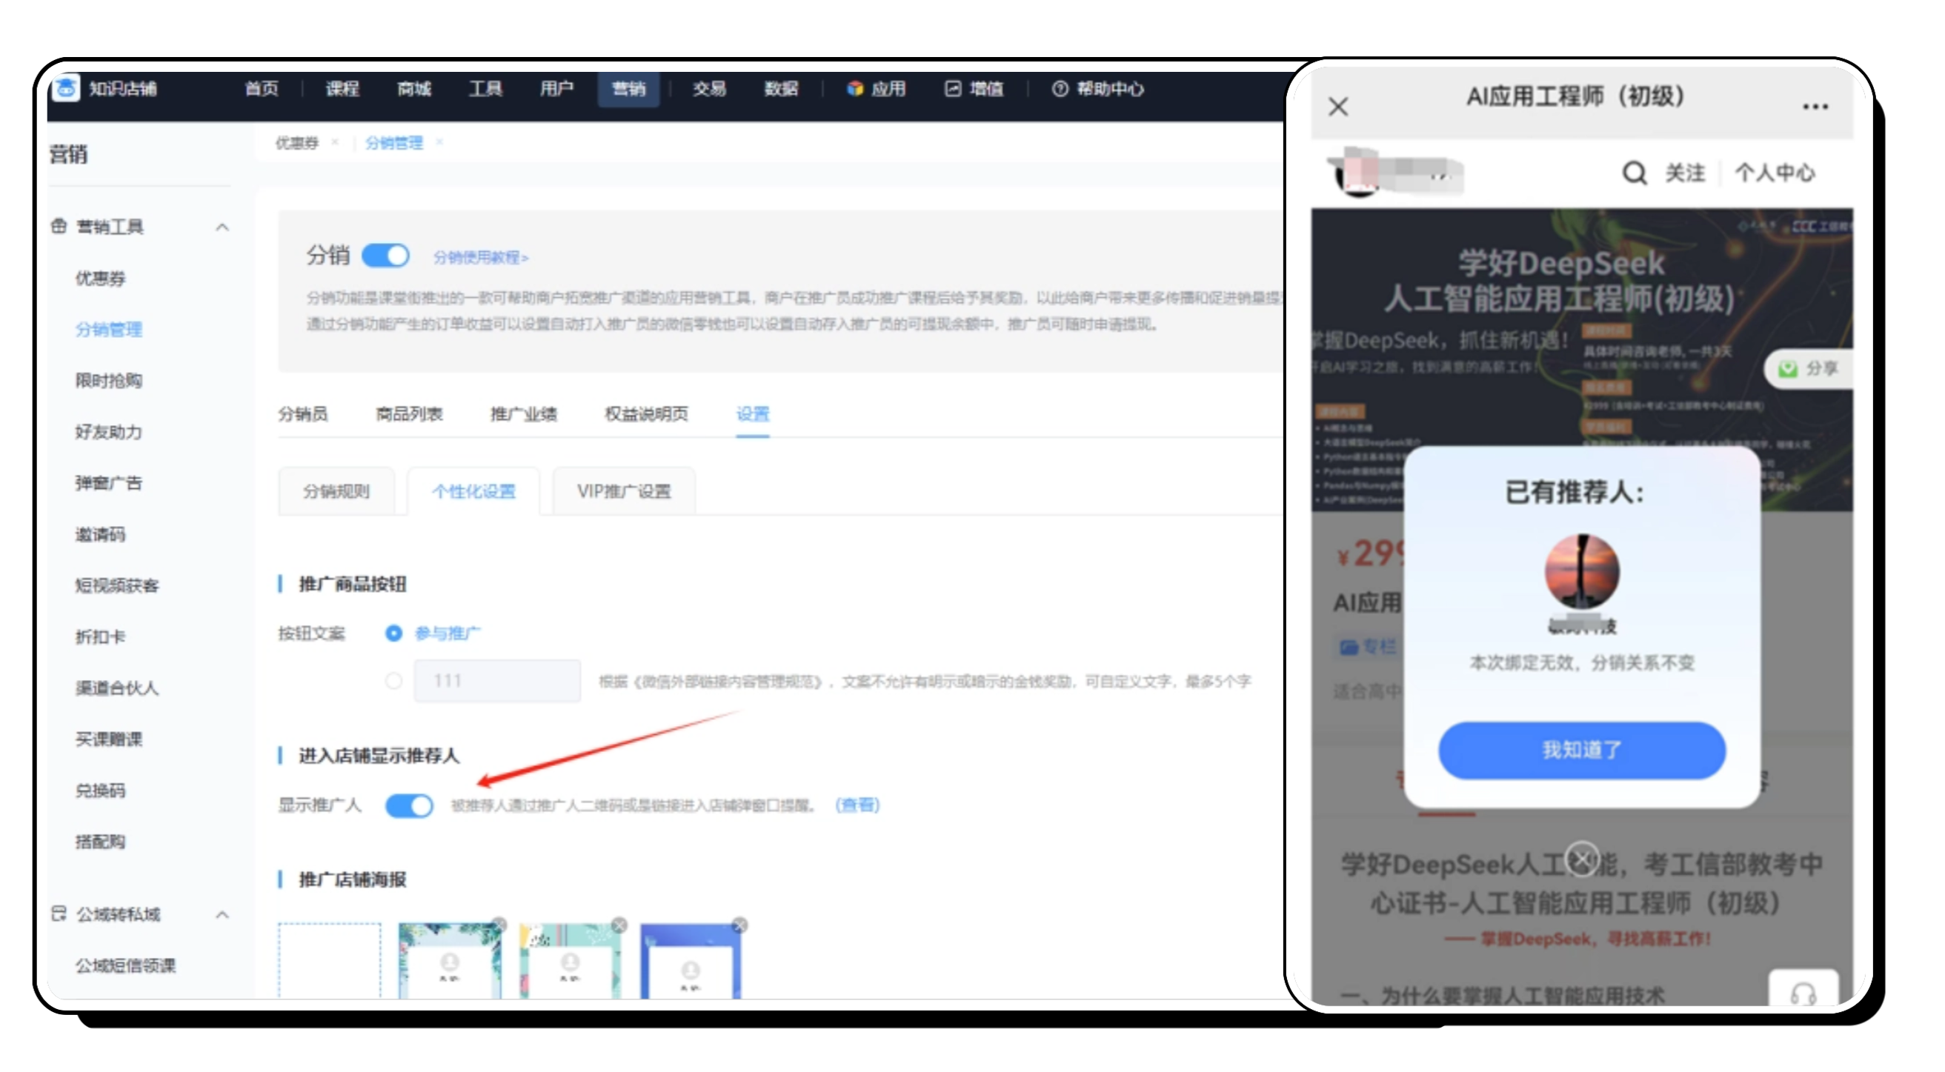This screenshot has width=1945, height=1072.
Task: Click the empty dashed poster upload box
Action: click(329, 960)
